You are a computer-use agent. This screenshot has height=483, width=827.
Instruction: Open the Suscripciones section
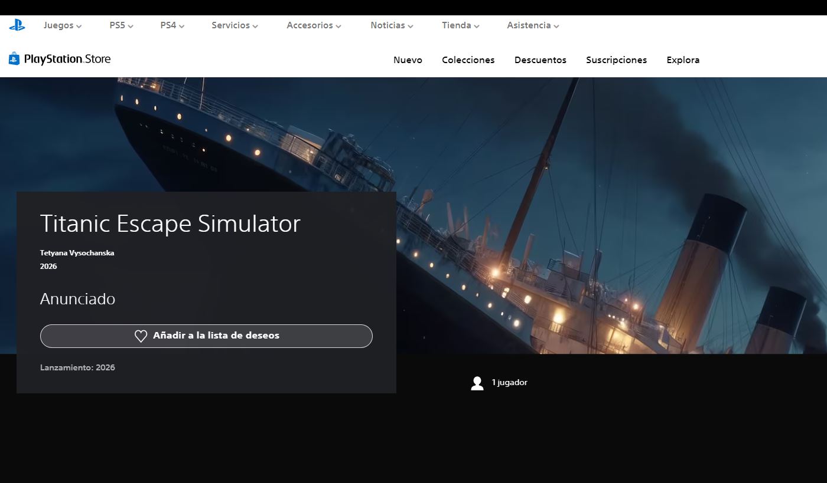tap(616, 60)
